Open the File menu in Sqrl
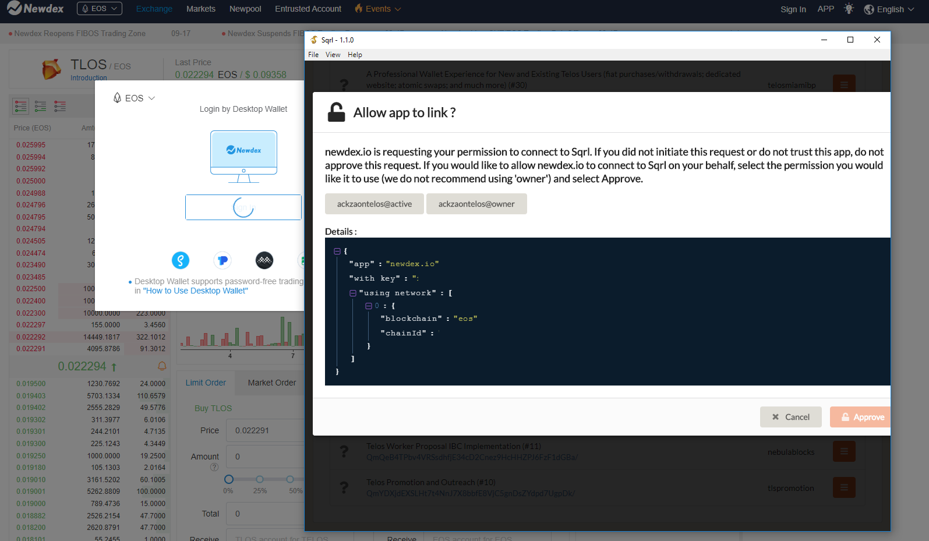This screenshot has width=929, height=541. [x=313, y=55]
